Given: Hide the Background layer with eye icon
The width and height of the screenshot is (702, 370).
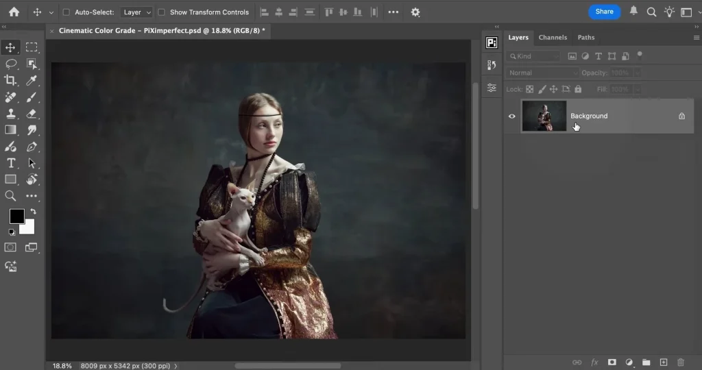Looking at the screenshot, I should [511, 116].
